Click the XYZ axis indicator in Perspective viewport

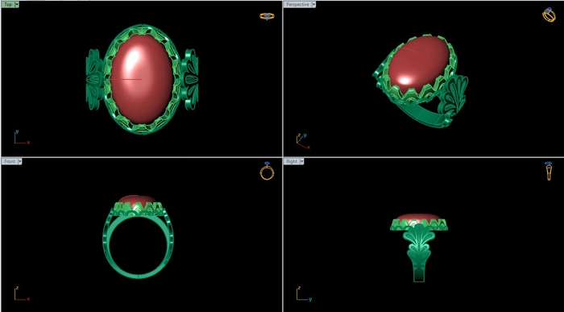click(x=302, y=141)
